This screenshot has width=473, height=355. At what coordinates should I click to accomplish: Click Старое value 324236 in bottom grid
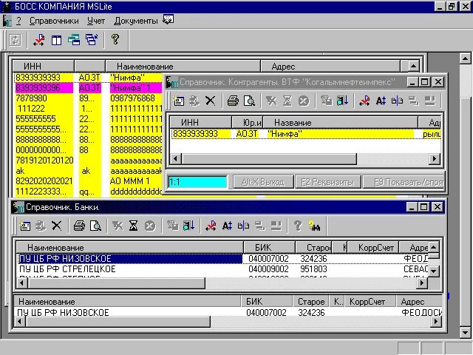311,312
